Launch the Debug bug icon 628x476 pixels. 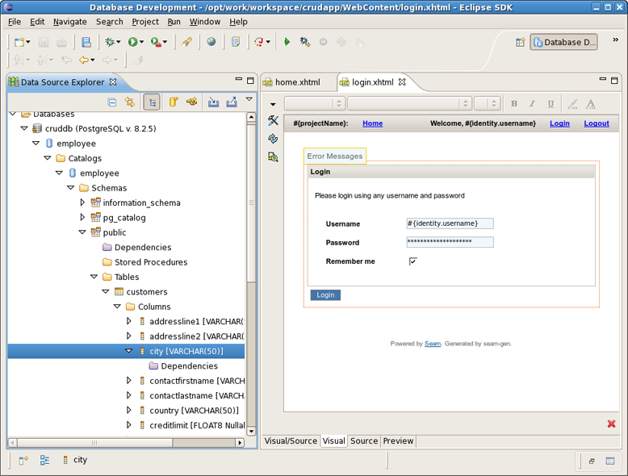point(109,42)
